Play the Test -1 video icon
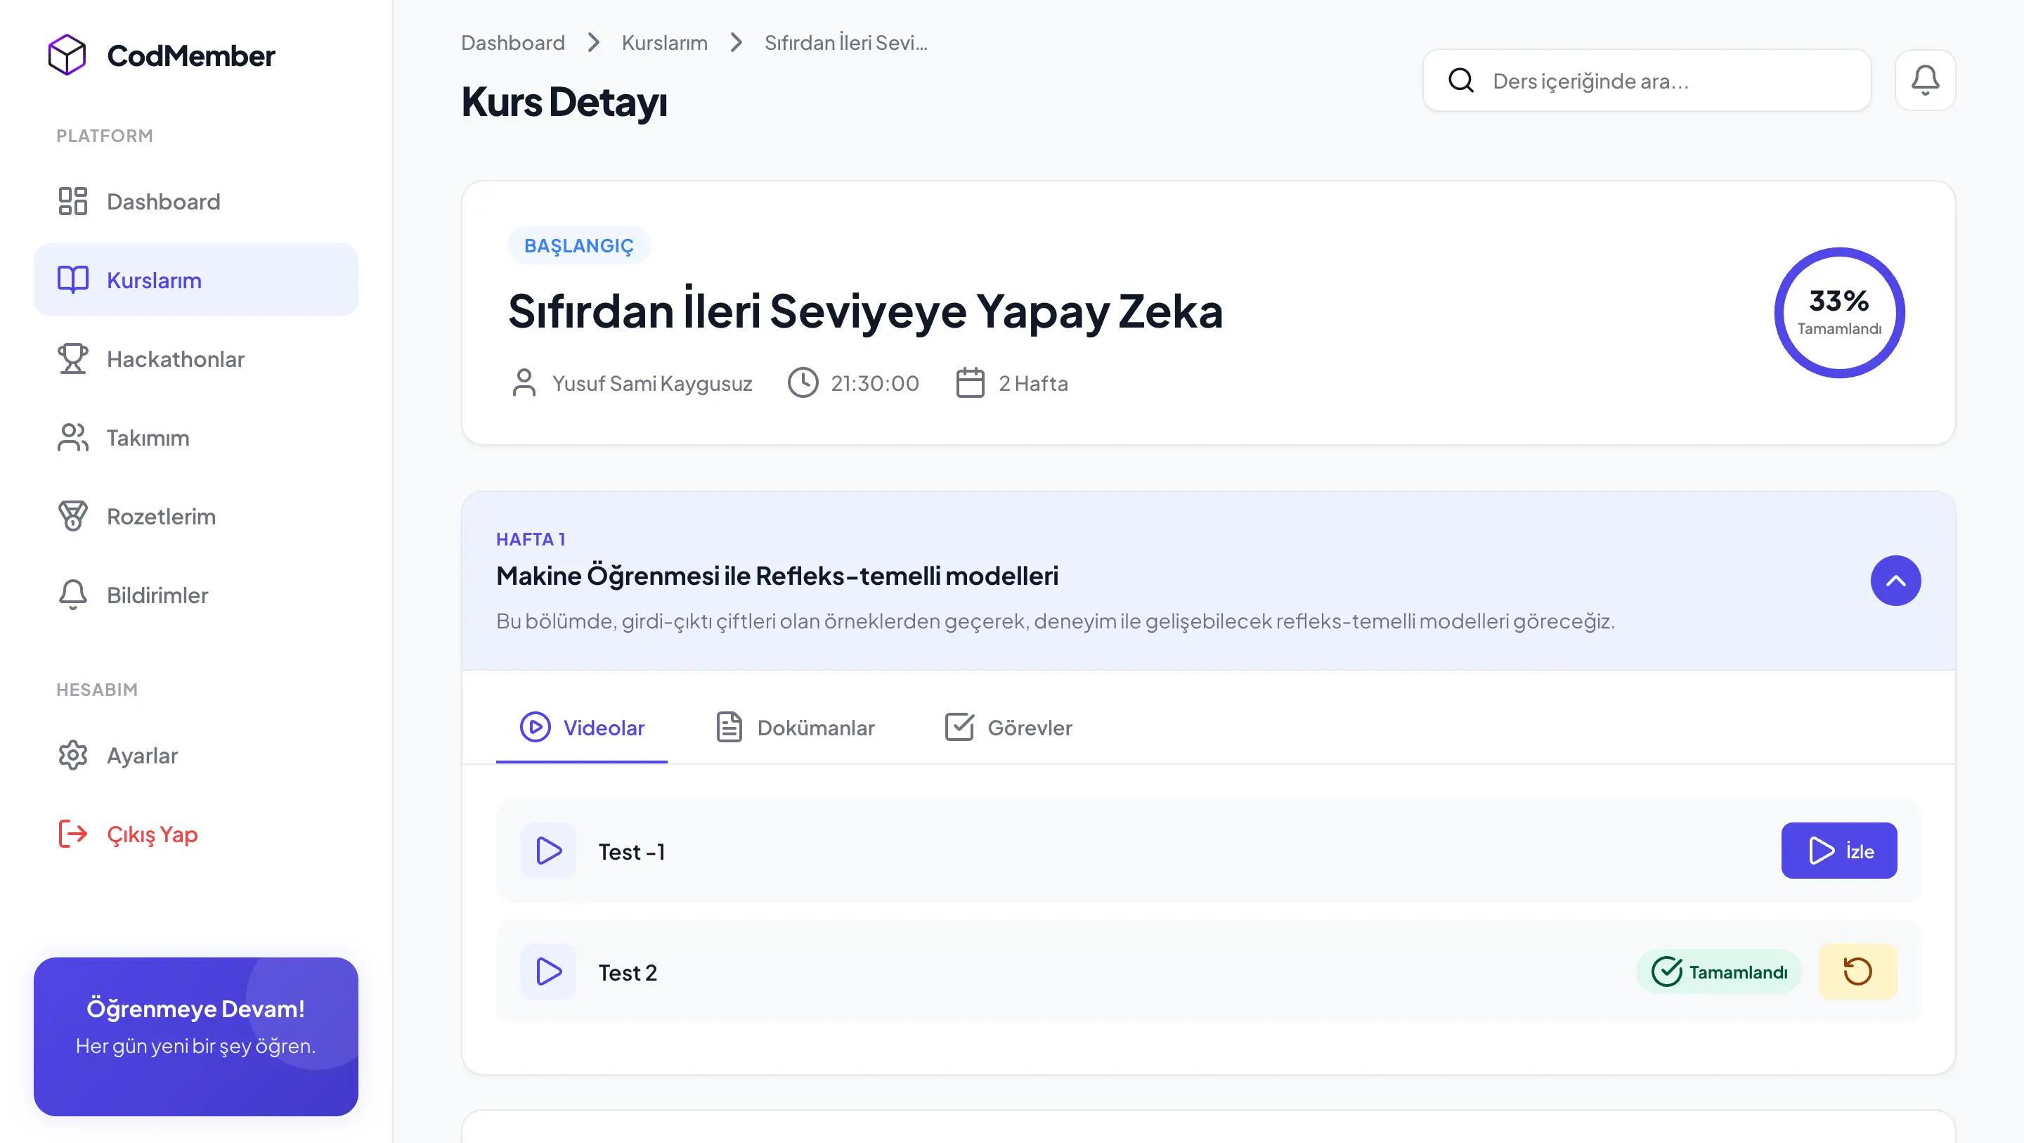Screen dimensions: 2024x1143 tap(547, 851)
